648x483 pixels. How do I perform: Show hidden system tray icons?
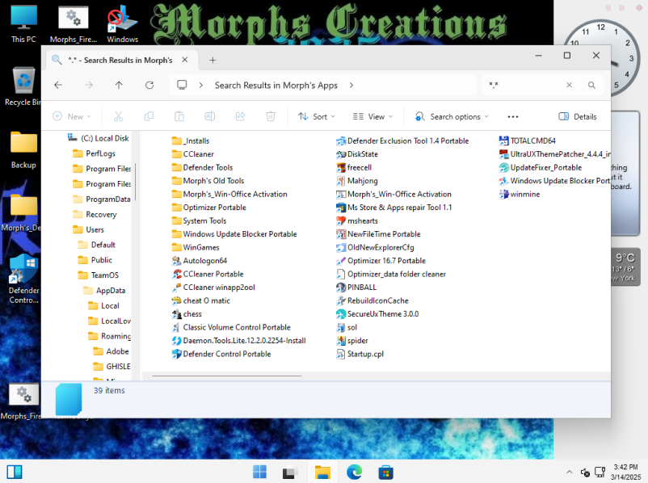point(570,472)
